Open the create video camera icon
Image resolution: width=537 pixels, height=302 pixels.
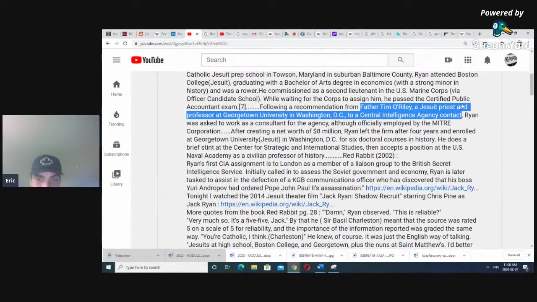[x=448, y=60]
